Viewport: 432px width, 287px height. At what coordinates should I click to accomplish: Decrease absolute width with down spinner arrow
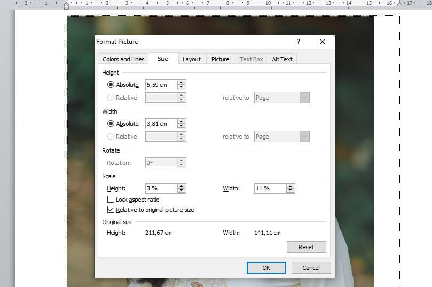[x=181, y=126]
